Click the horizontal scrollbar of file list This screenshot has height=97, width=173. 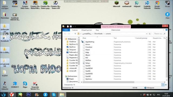click(x=108, y=82)
